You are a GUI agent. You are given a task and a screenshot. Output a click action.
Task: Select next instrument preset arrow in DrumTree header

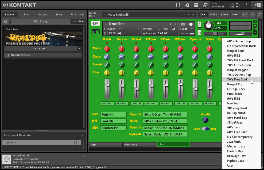[175, 24]
